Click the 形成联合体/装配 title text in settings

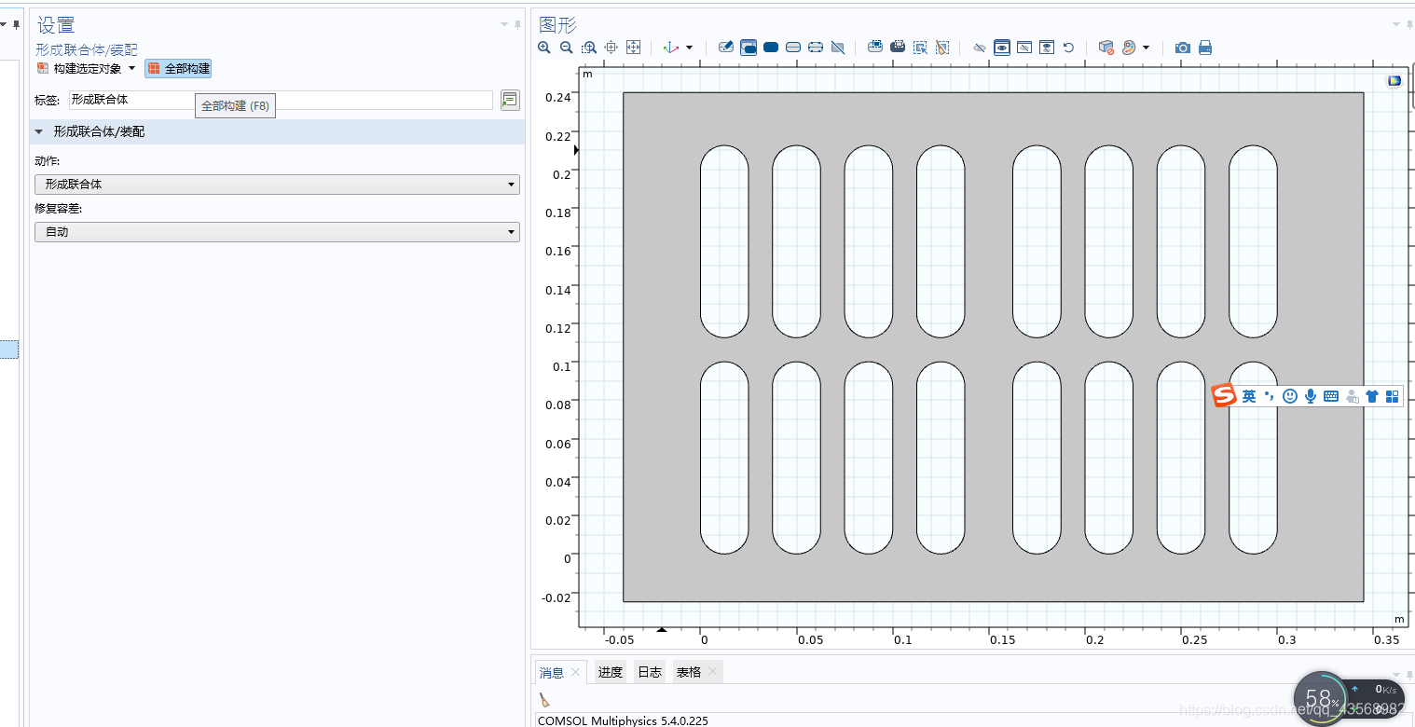coord(87,49)
